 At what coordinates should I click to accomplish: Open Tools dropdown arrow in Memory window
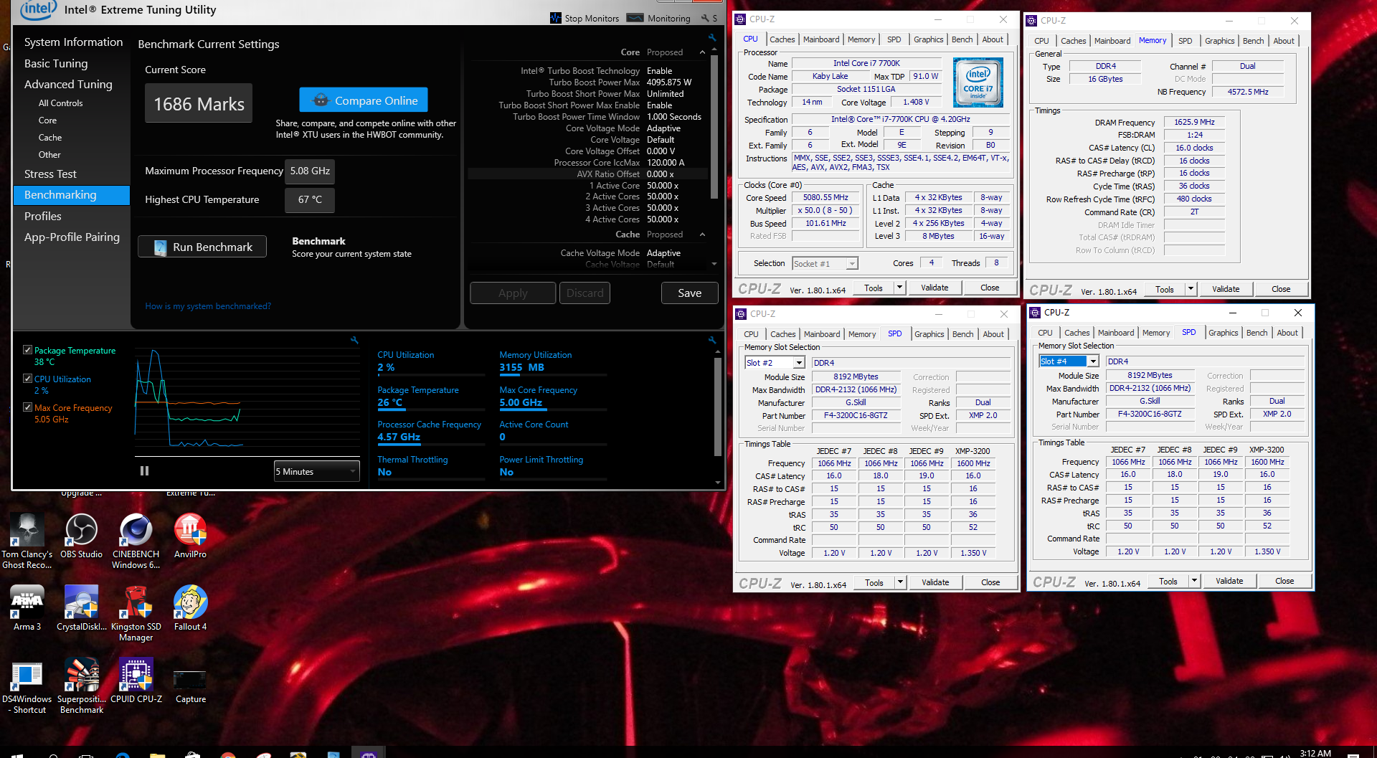click(1191, 289)
